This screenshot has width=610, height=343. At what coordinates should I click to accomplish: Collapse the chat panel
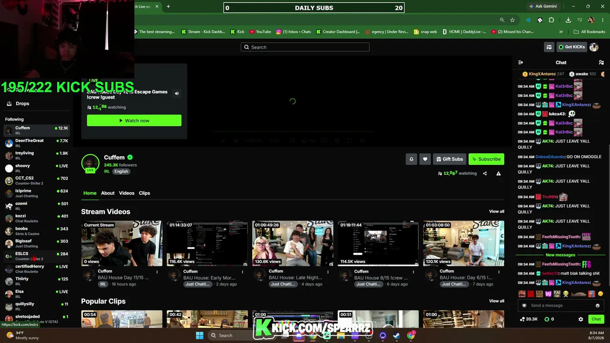point(520,62)
